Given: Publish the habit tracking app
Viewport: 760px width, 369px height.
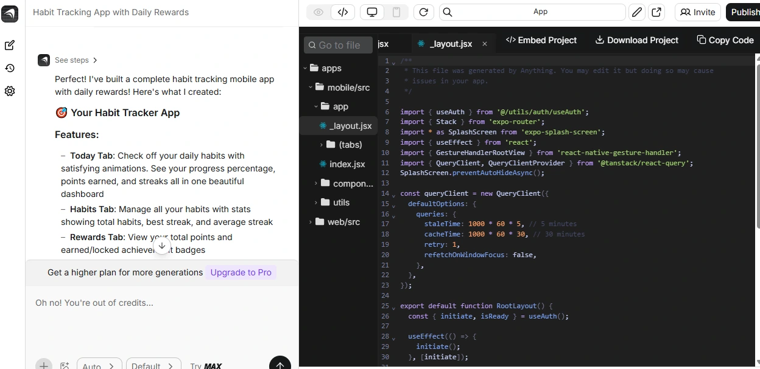Looking at the screenshot, I should [x=745, y=12].
